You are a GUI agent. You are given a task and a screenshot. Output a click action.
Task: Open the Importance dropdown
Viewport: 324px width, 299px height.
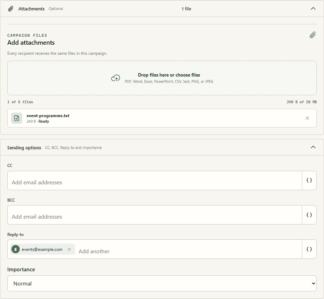point(162,283)
